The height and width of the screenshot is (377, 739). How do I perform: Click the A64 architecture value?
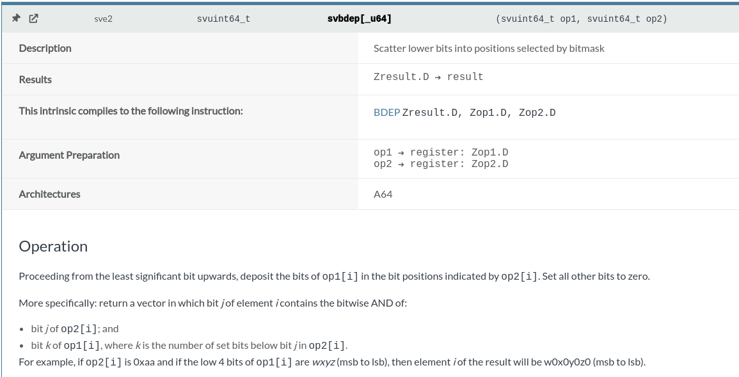[383, 194]
